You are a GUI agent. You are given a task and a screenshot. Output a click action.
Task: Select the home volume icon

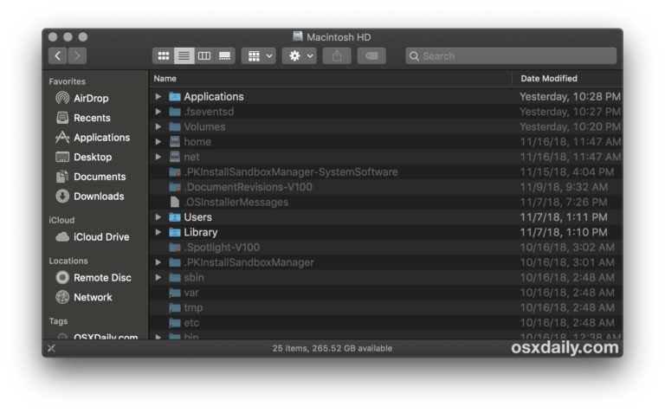(175, 142)
